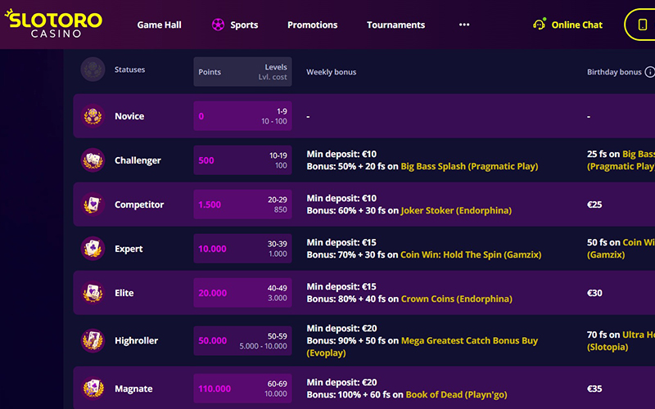The height and width of the screenshot is (409, 655).
Task: Select the Competitor status name
Action: coord(139,204)
